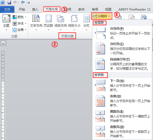Click the 分栏 columns icon
This screenshot has width=153, height=140.
[87, 18]
